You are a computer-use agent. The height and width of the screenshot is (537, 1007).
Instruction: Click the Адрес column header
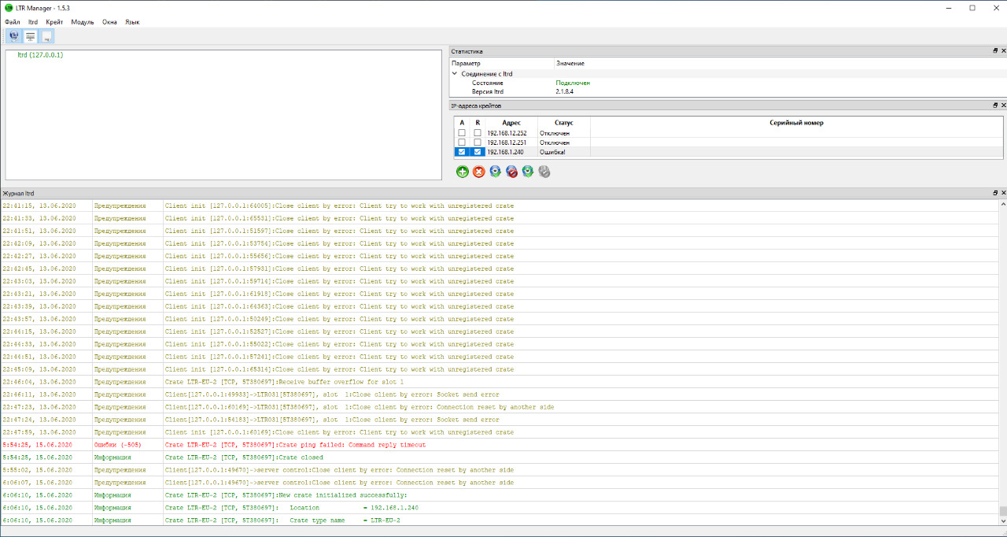(x=511, y=123)
